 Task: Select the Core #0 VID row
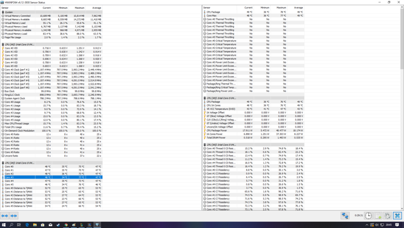[x=52, y=48]
